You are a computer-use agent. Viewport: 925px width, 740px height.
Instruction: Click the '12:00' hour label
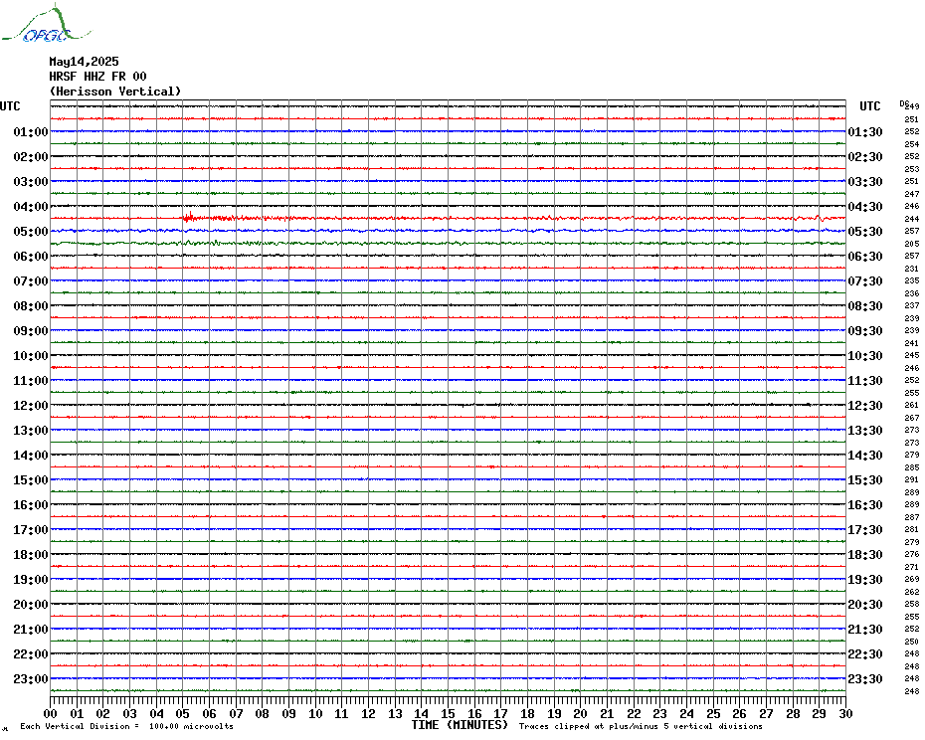tap(31, 406)
